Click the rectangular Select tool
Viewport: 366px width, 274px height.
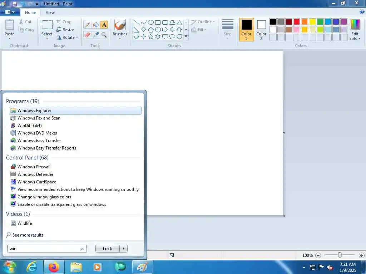point(47,25)
